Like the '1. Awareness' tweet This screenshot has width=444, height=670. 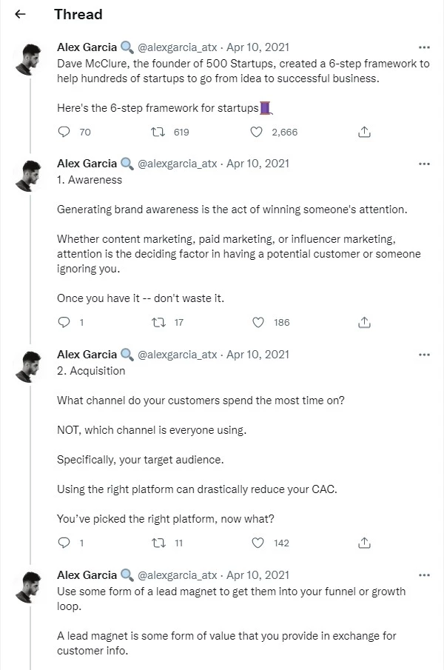point(258,322)
